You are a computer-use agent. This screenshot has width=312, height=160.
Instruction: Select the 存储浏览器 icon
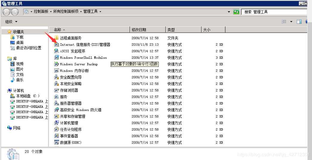coord(56,90)
